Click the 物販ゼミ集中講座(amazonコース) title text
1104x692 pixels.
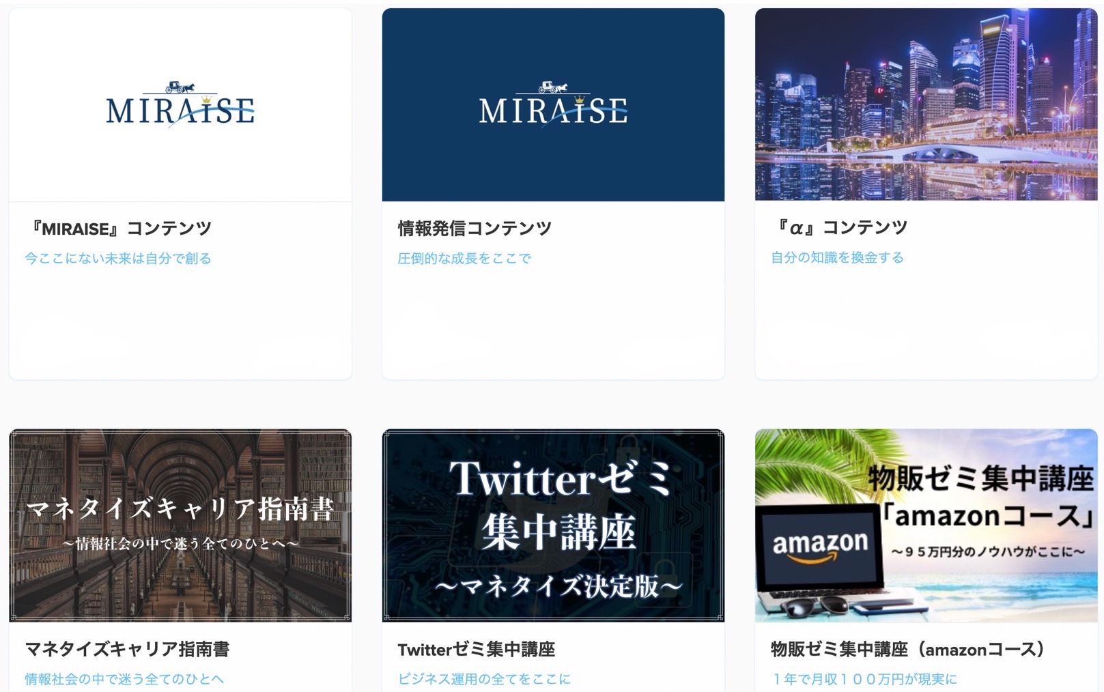[x=908, y=649]
